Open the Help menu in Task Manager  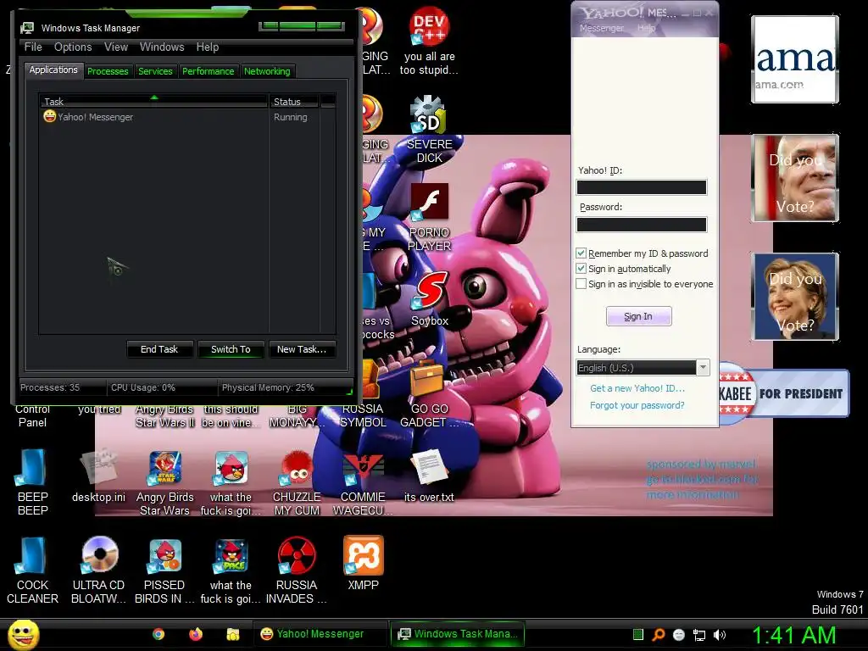208,47
